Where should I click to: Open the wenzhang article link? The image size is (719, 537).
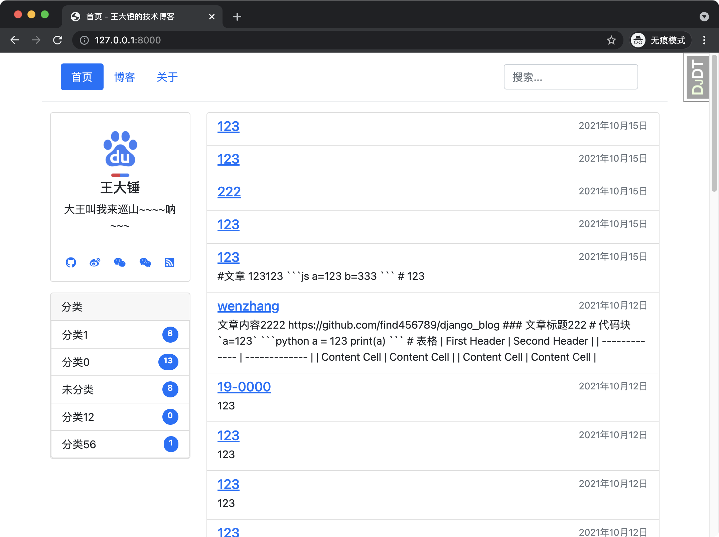click(248, 306)
